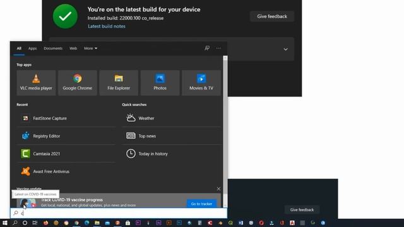Open VLC media player from Top apps
404x227 pixels.
(36, 83)
